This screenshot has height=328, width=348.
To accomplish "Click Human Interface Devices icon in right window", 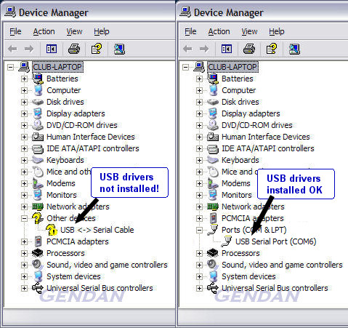I will click(213, 137).
